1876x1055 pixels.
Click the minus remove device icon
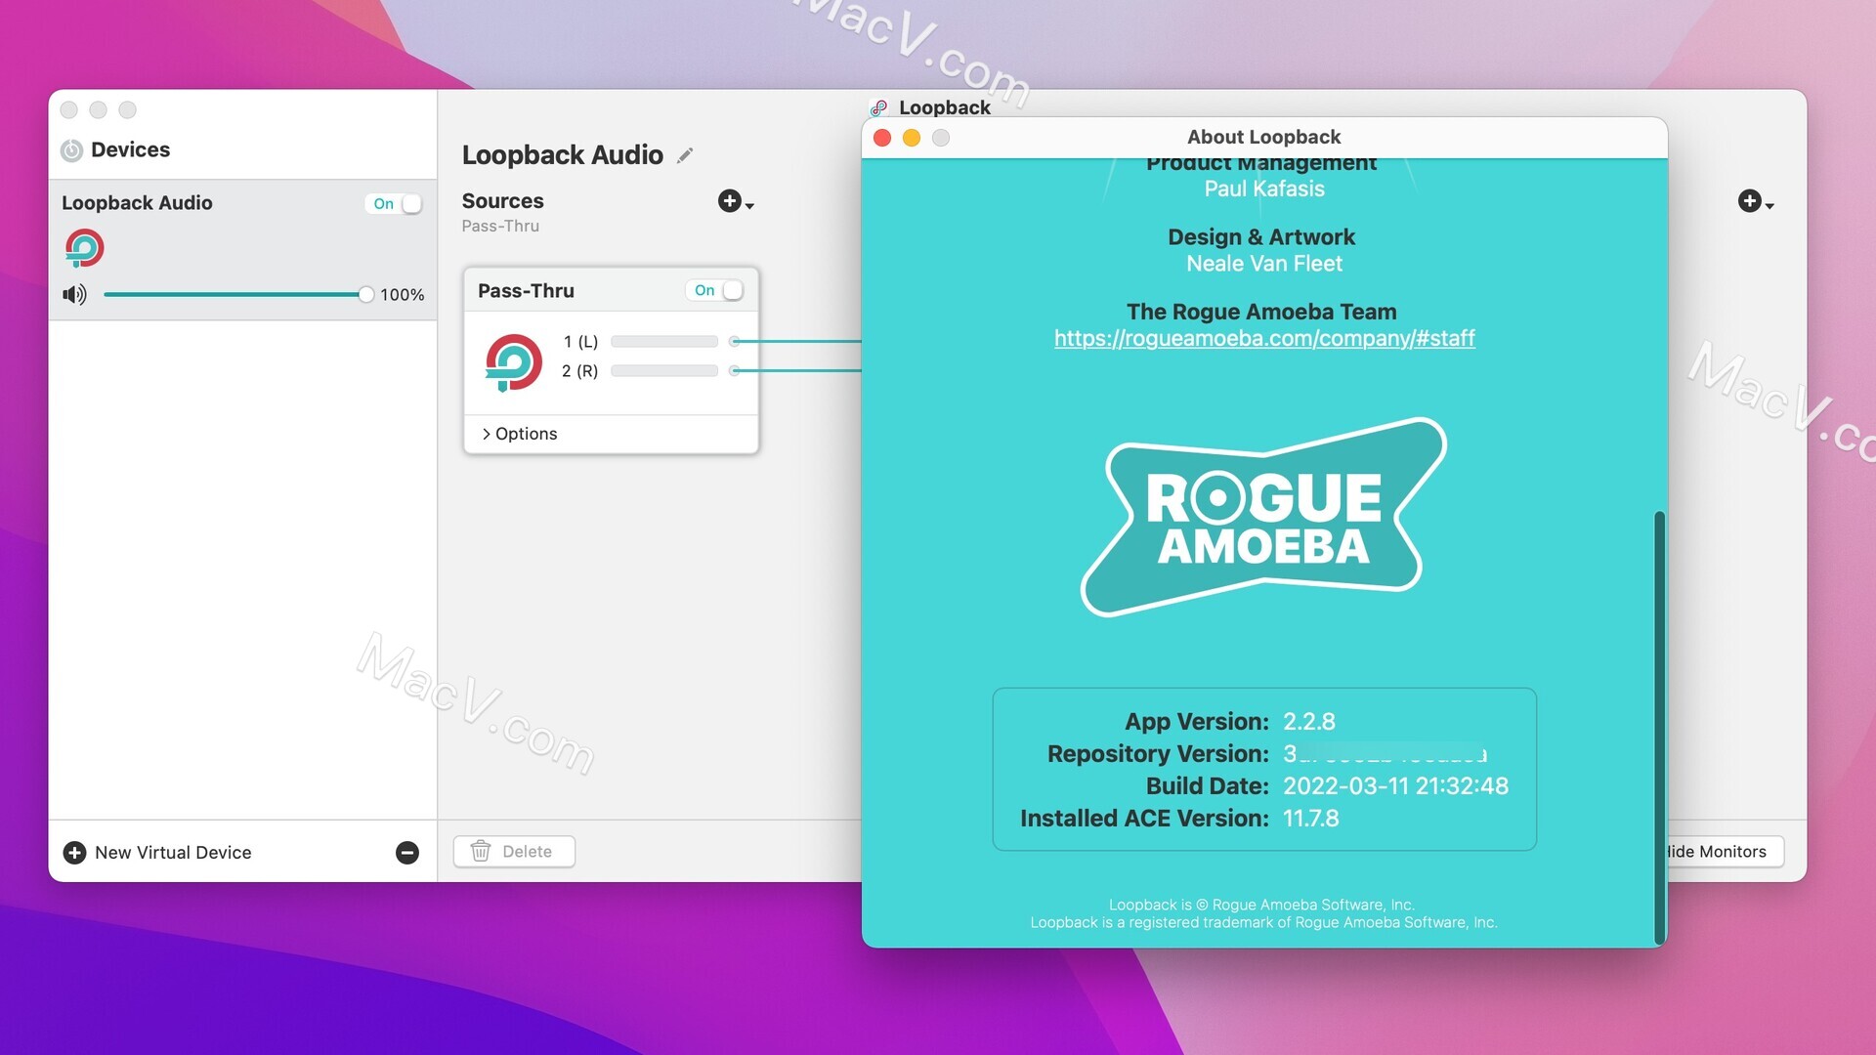[407, 853]
